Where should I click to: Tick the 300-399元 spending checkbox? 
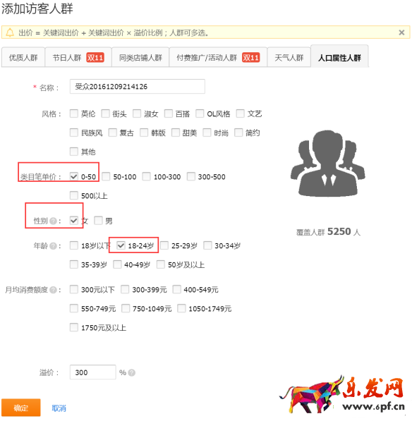tap(125, 289)
